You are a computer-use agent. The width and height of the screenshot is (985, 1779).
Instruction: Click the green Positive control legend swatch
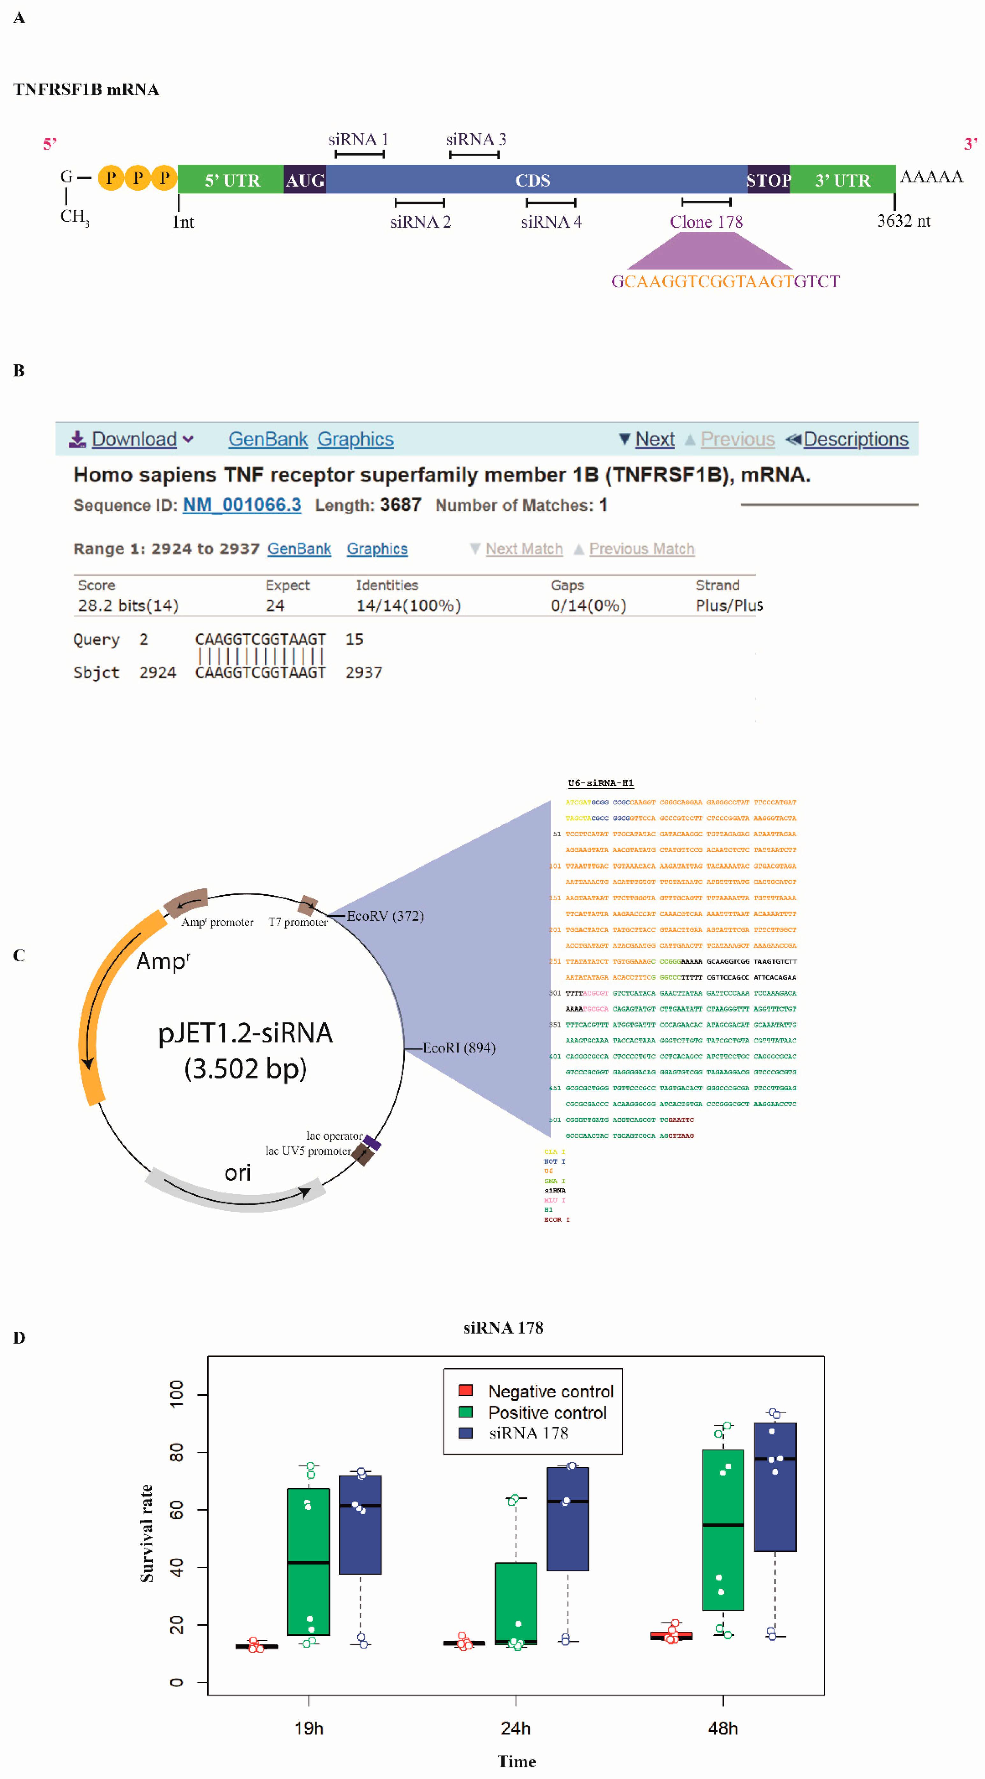(x=466, y=1412)
